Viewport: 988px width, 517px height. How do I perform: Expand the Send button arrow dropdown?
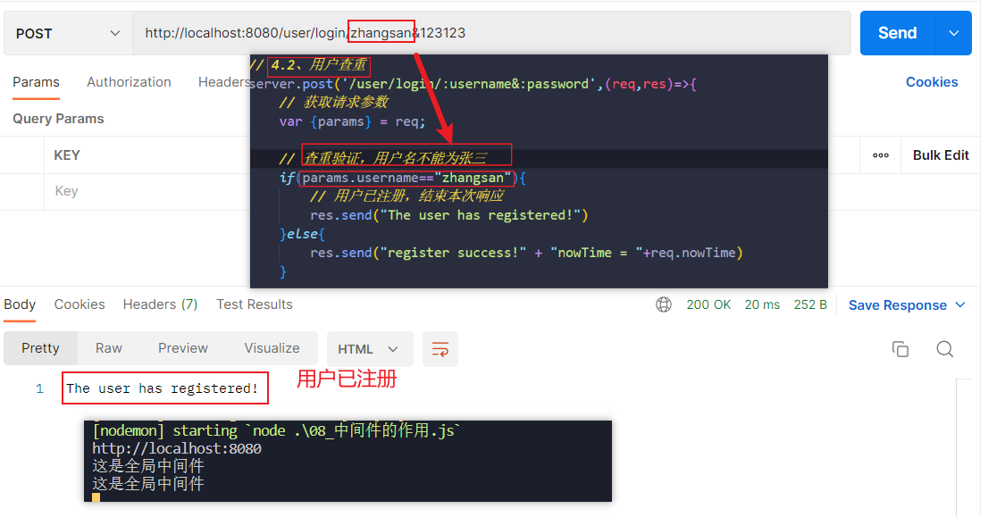(953, 33)
